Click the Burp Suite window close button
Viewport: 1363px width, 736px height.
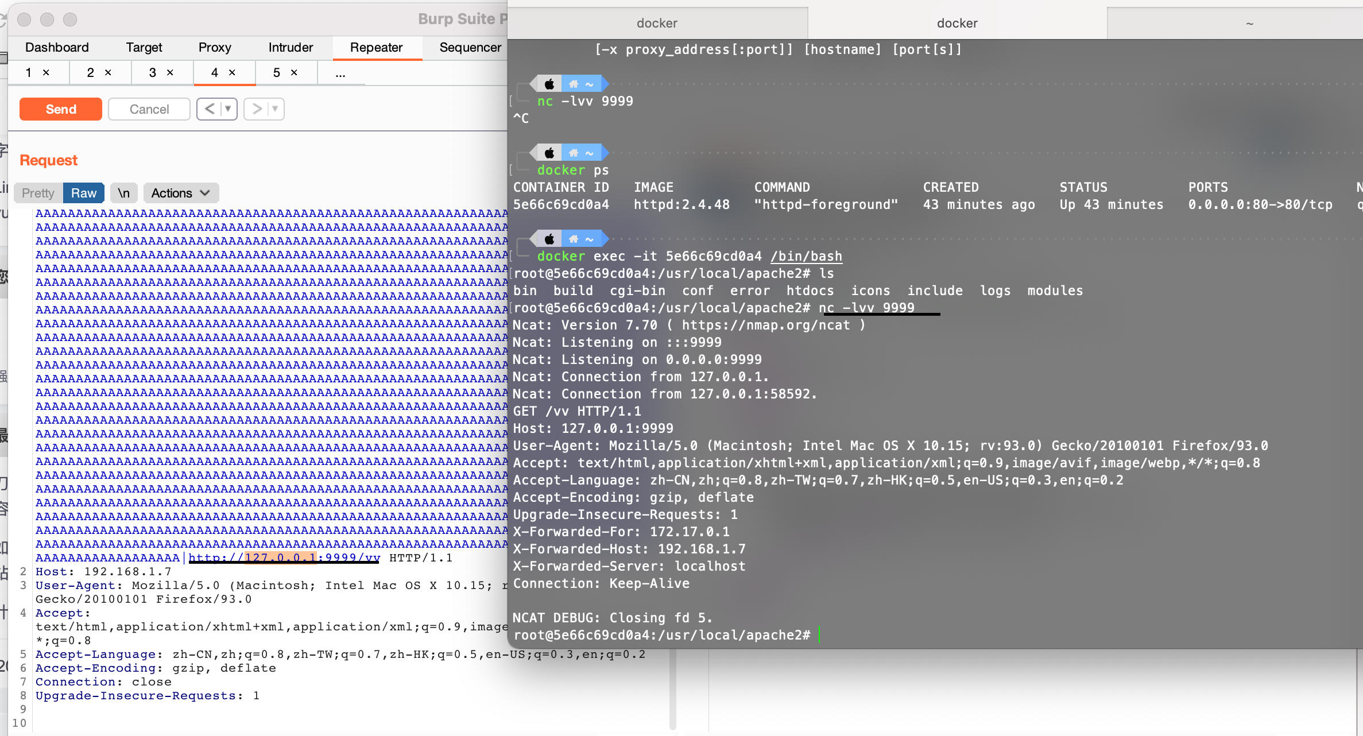pyautogui.click(x=24, y=20)
